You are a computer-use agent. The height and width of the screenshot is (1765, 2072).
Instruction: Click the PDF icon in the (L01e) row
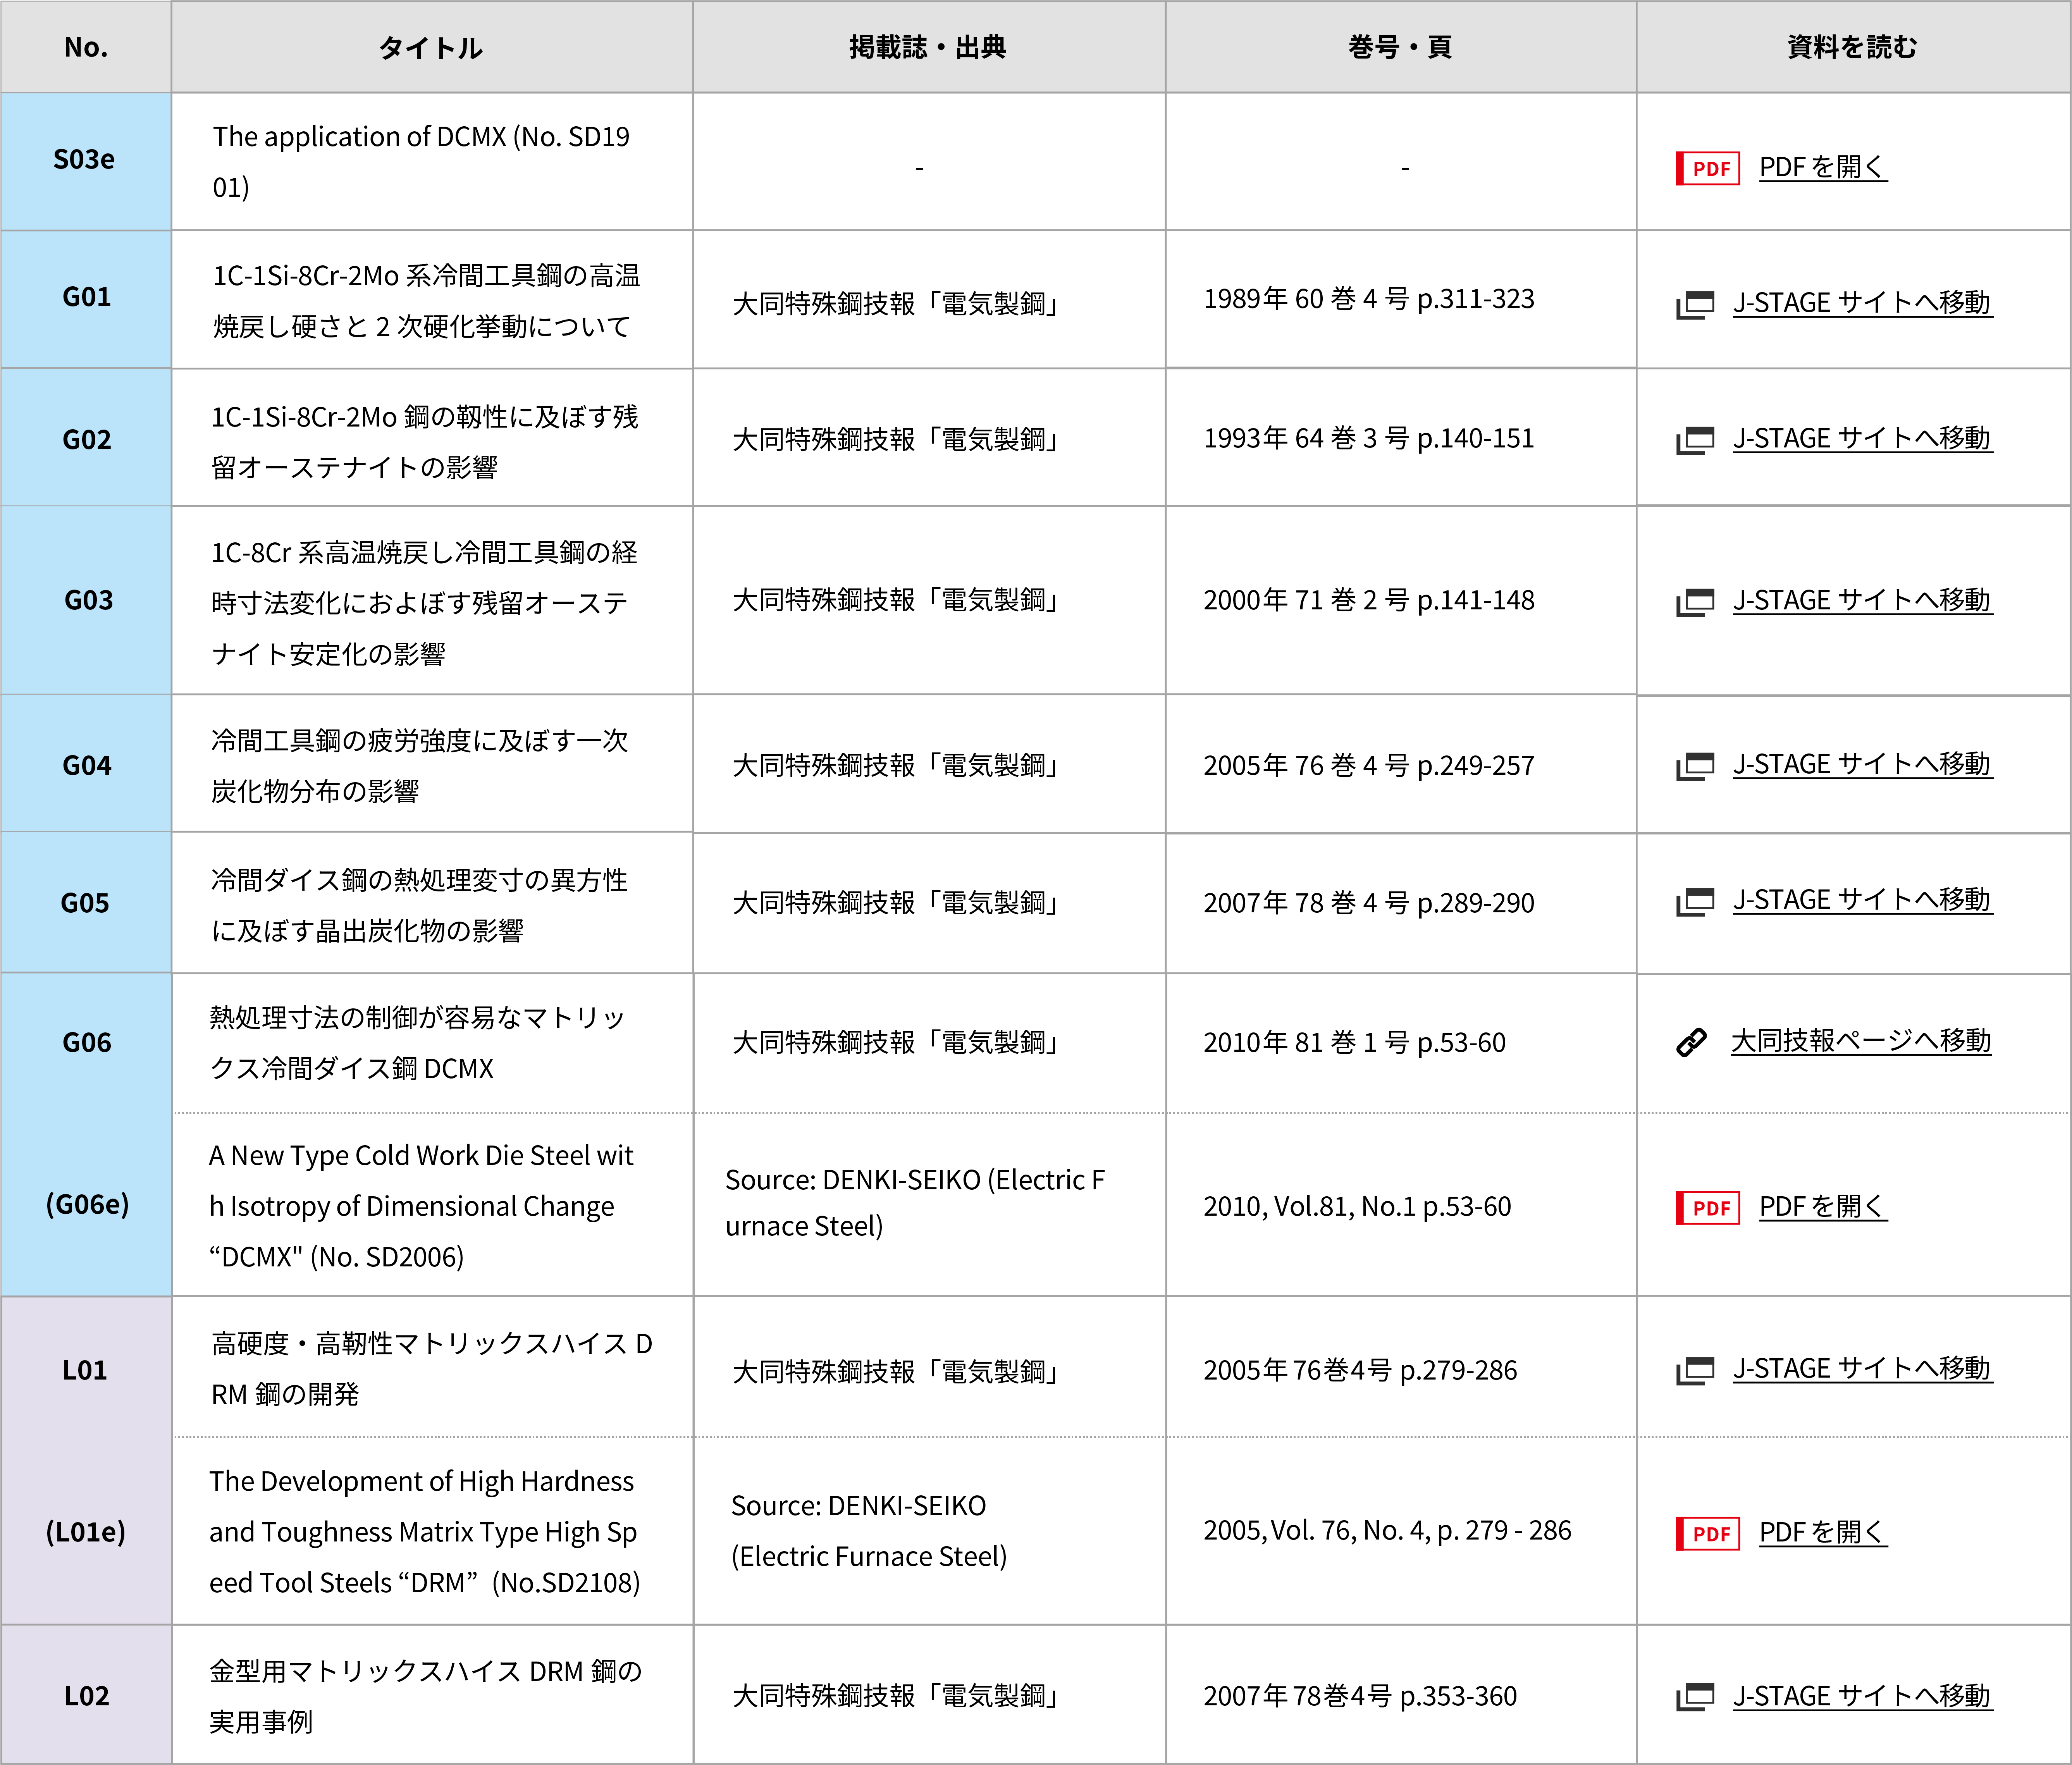click(x=1708, y=1534)
